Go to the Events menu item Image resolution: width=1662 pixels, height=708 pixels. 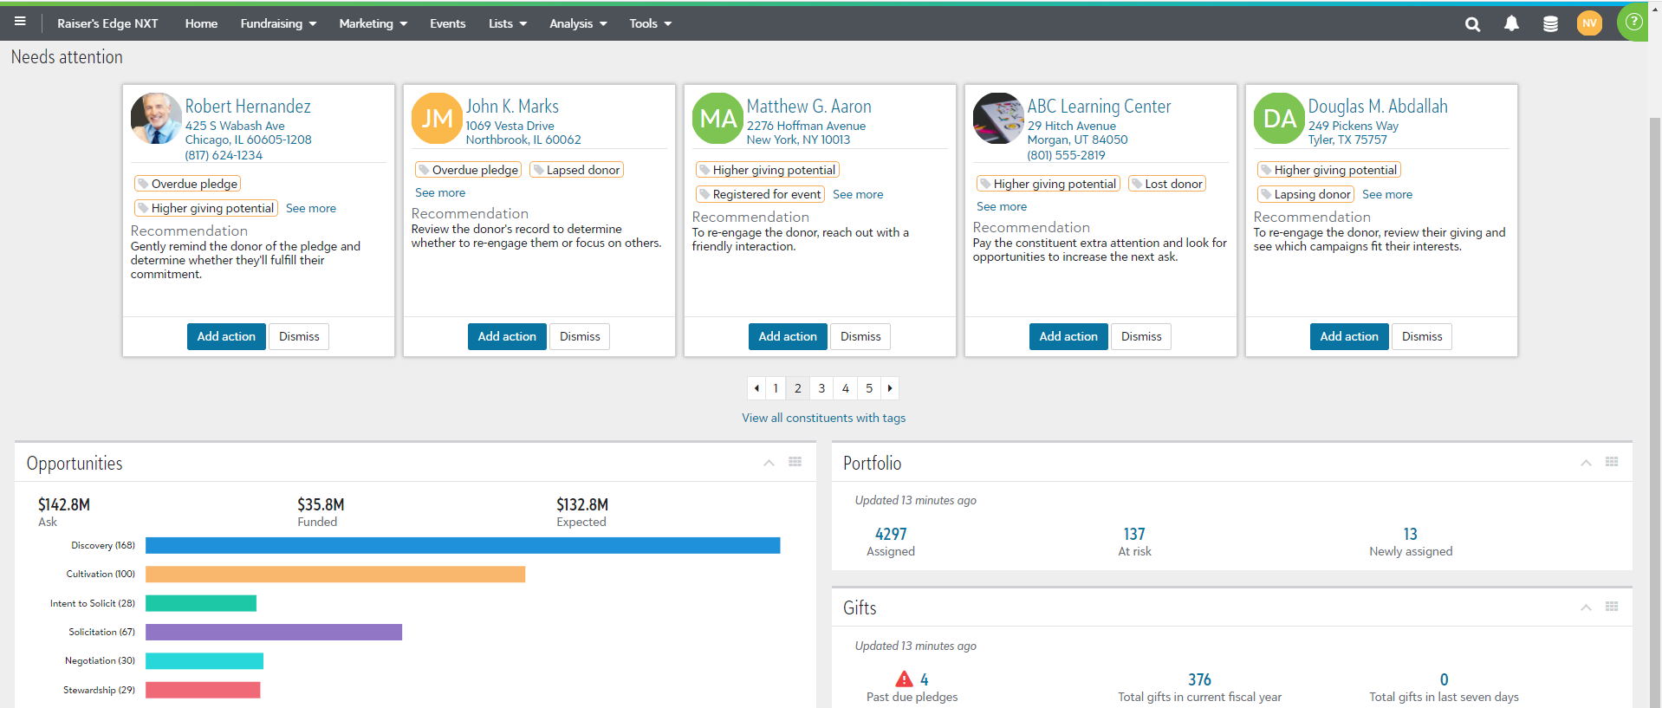[447, 23]
